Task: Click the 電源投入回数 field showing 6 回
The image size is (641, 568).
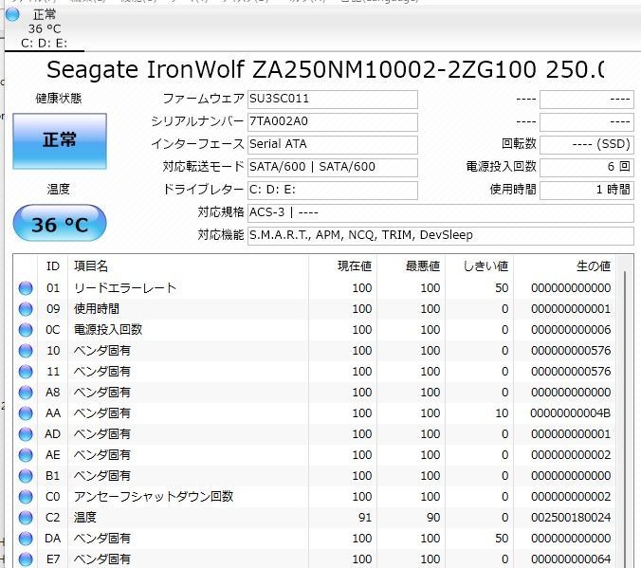Action: tap(587, 167)
